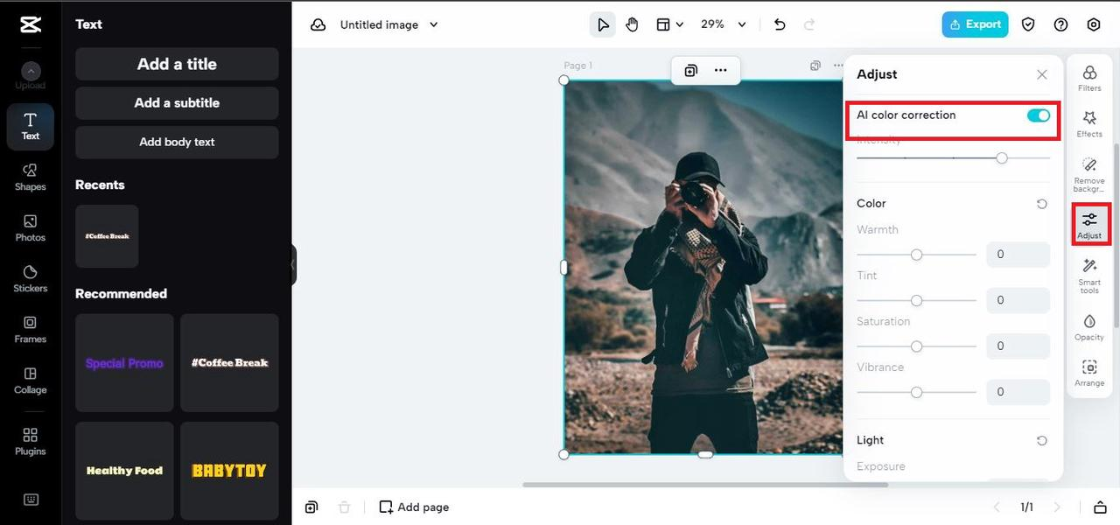Open the Photos panel
Image resolution: width=1120 pixels, height=525 pixels.
pos(31,227)
